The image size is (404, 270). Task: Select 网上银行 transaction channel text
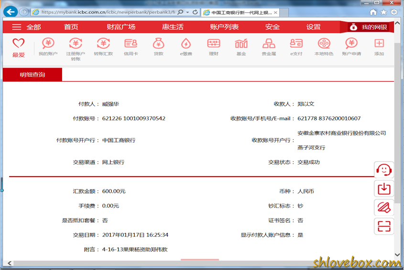coord(113,162)
